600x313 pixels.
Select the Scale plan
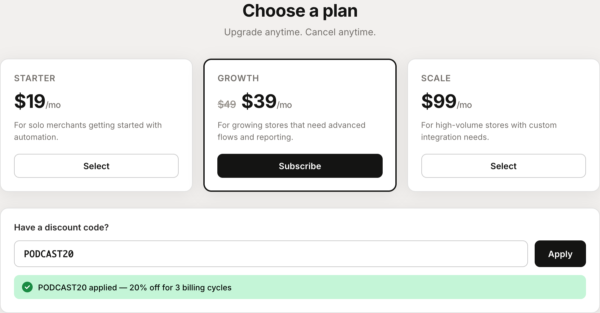[x=503, y=166]
